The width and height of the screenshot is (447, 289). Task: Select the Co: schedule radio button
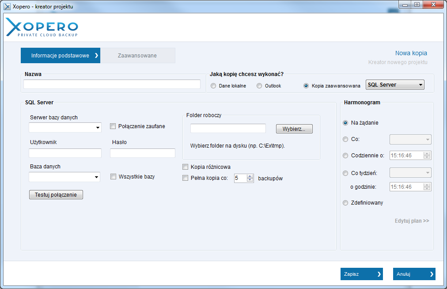coord(345,139)
